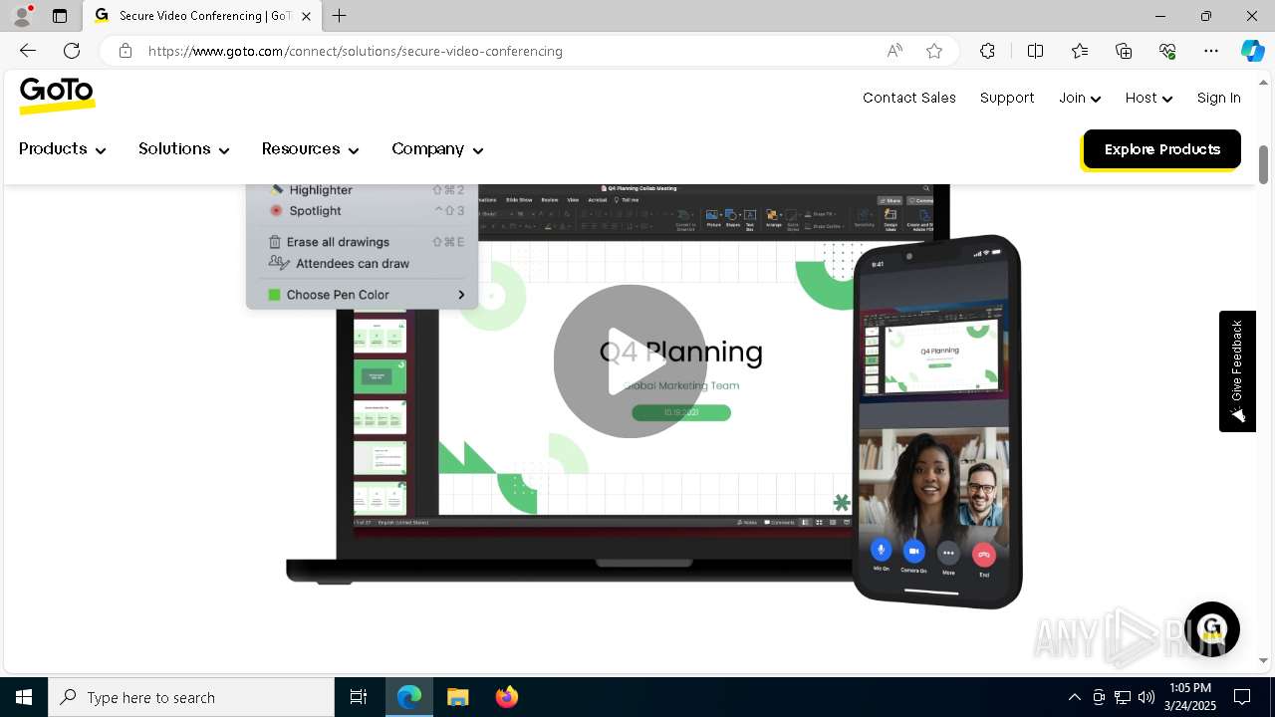This screenshot has width=1275, height=717.
Task: Open the chat widget bubble
Action: tap(1211, 629)
